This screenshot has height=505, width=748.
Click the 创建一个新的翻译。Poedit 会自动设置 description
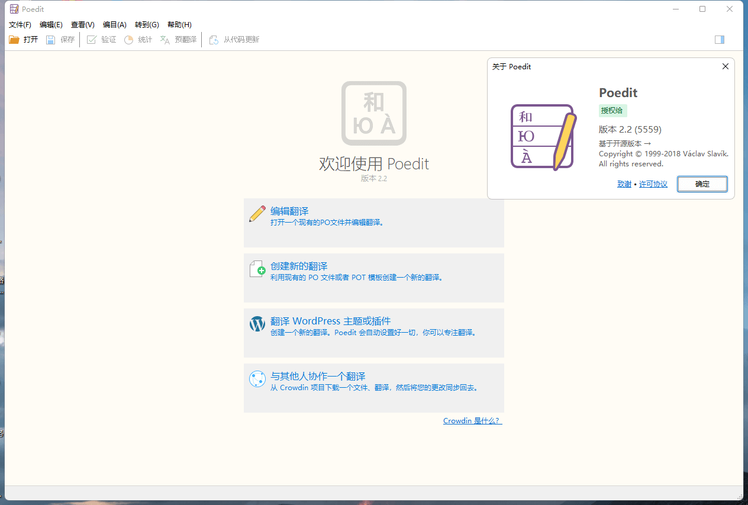(x=373, y=333)
